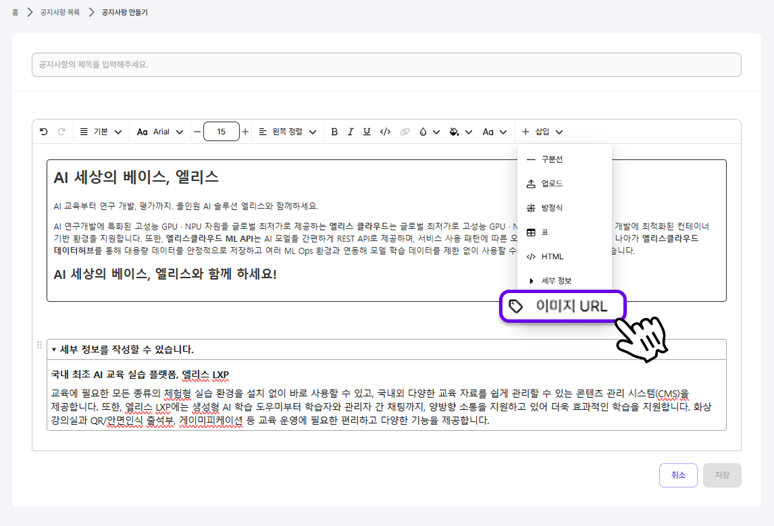The height and width of the screenshot is (526, 774).
Task: Click the 취소 cancel button
Action: click(x=678, y=475)
